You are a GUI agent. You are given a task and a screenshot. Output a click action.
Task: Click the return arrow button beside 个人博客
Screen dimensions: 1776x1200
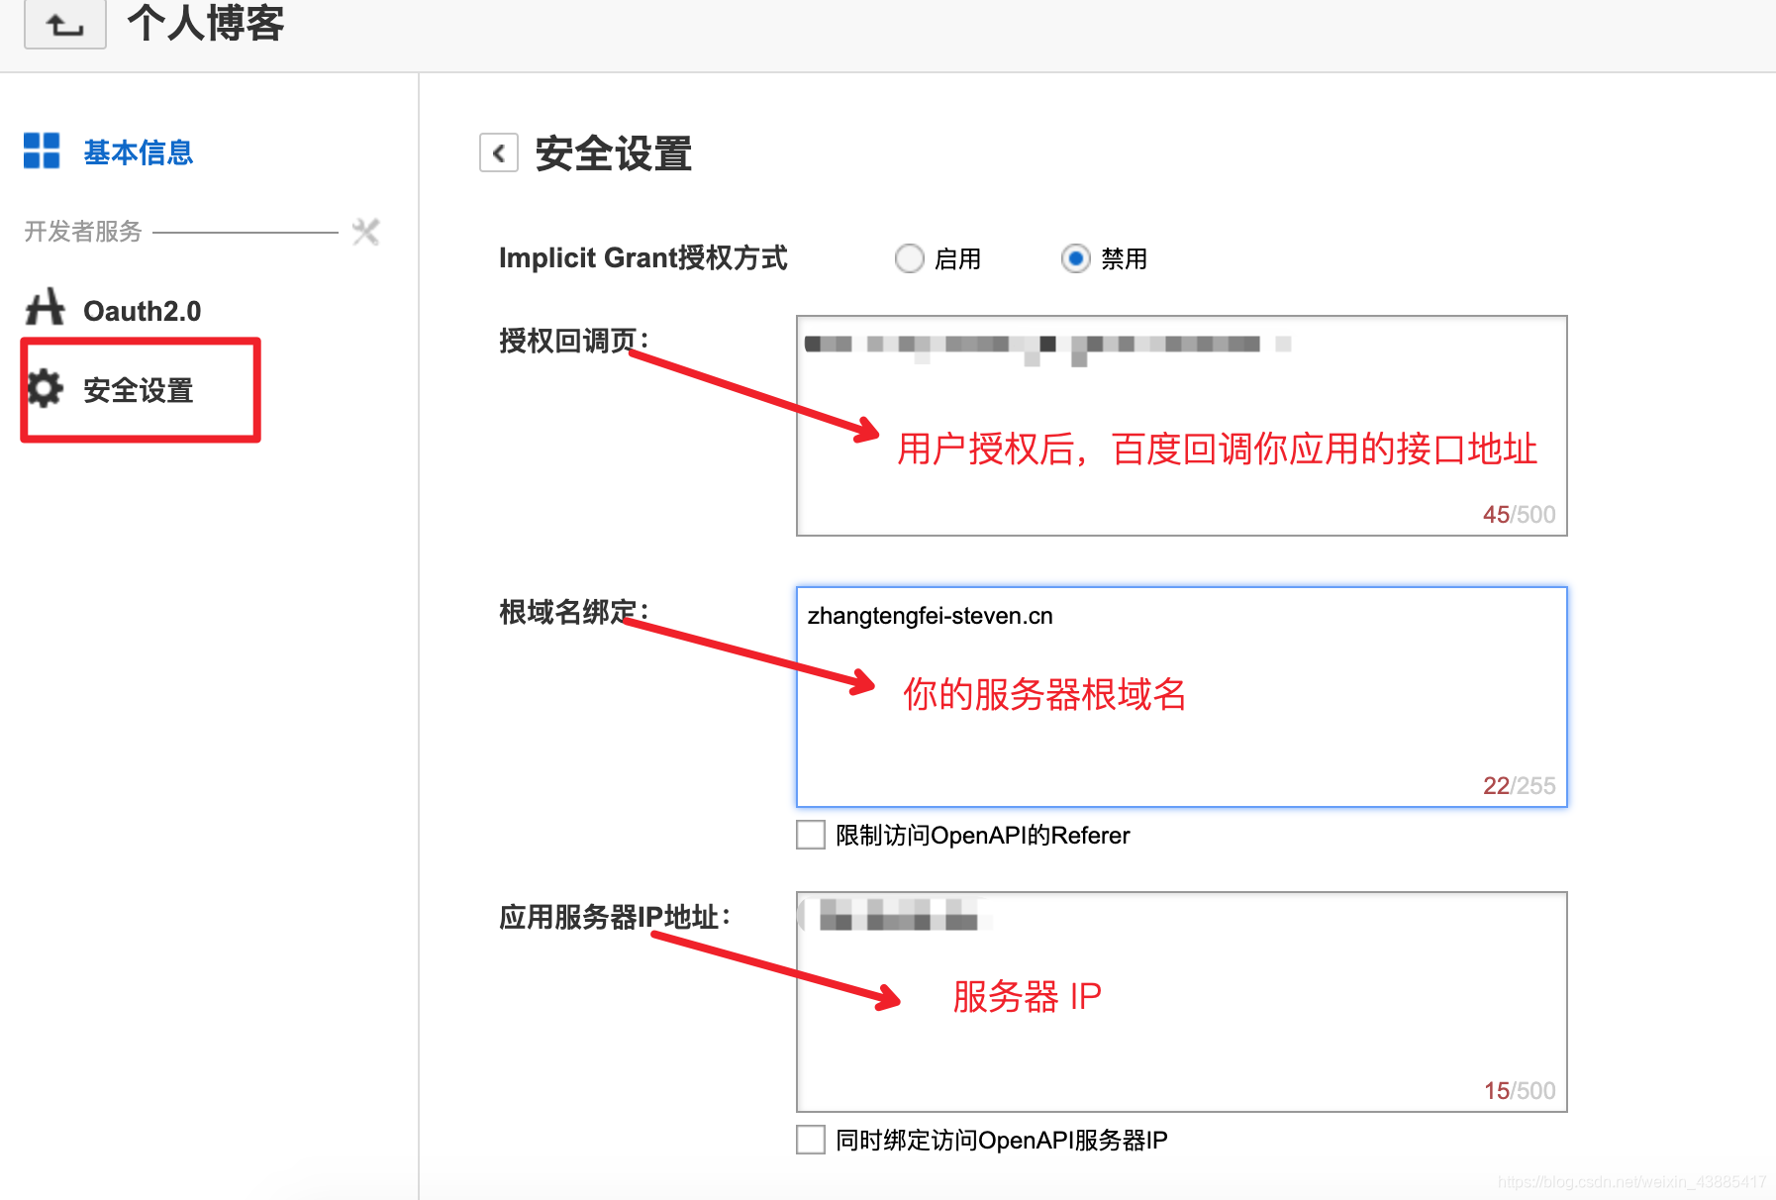pos(65,24)
